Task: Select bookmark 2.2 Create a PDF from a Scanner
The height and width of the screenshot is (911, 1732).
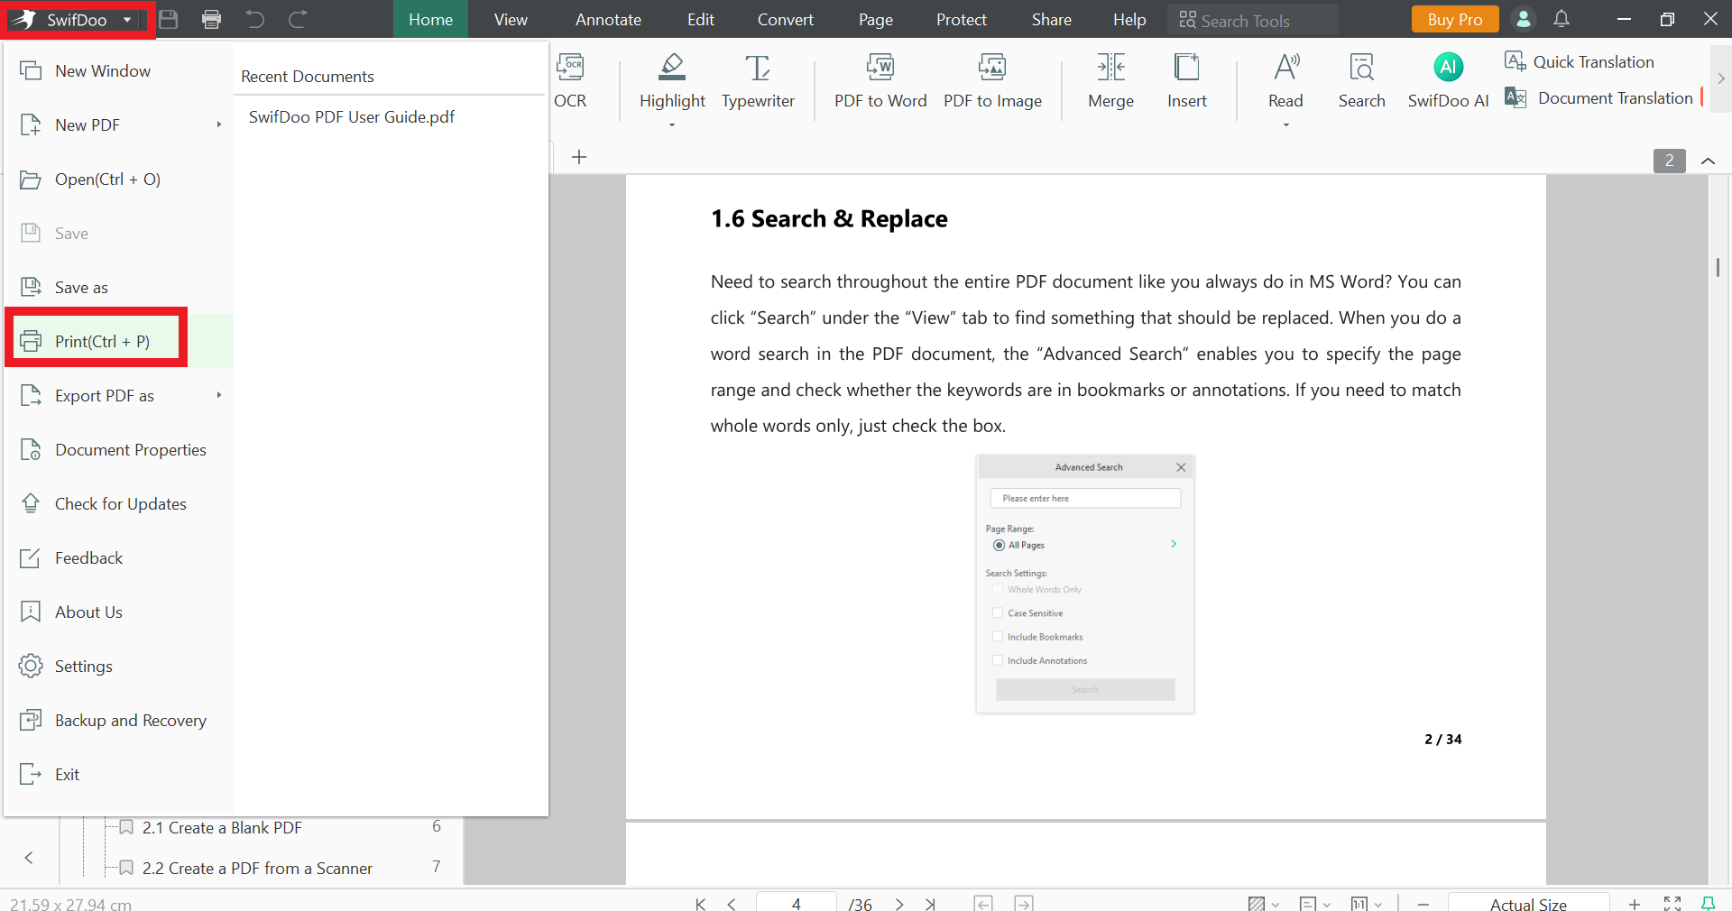Action: [257, 868]
